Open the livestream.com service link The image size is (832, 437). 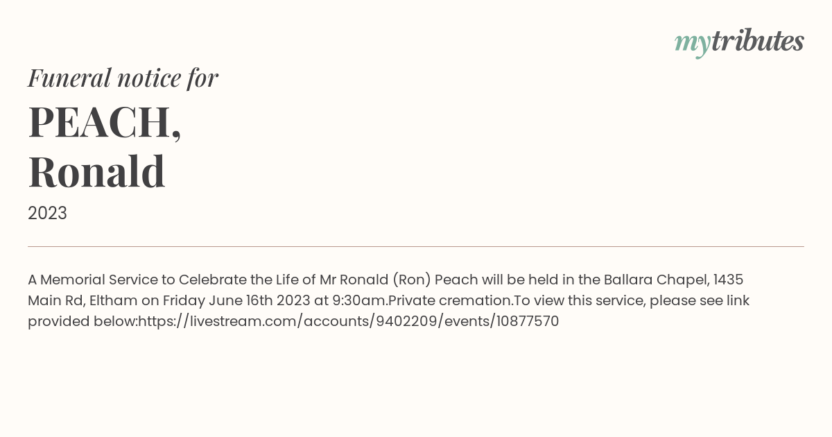(x=349, y=321)
